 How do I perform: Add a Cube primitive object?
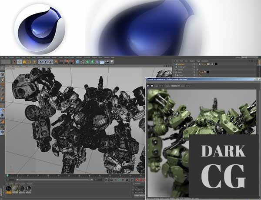[x=77, y=62]
